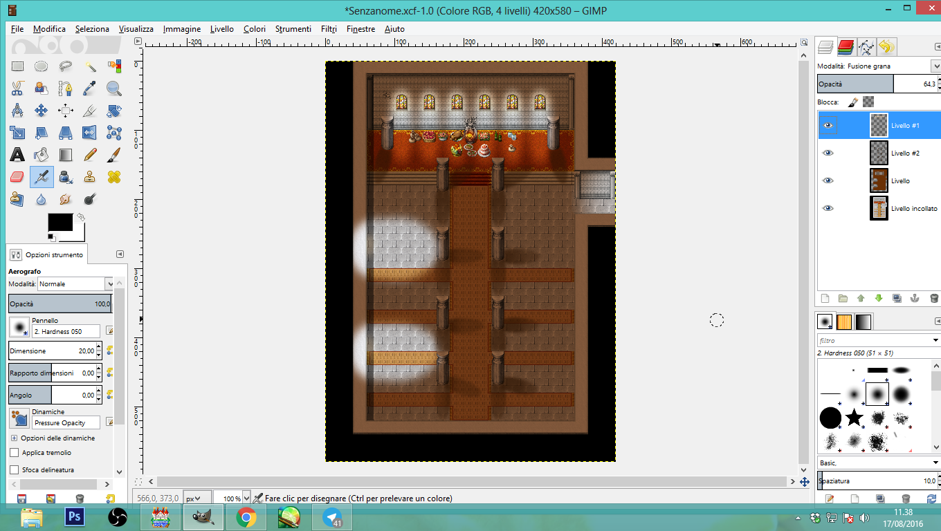Anchor the floating layer
Screen dimensions: 941x531
pyautogui.click(x=915, y=299)
